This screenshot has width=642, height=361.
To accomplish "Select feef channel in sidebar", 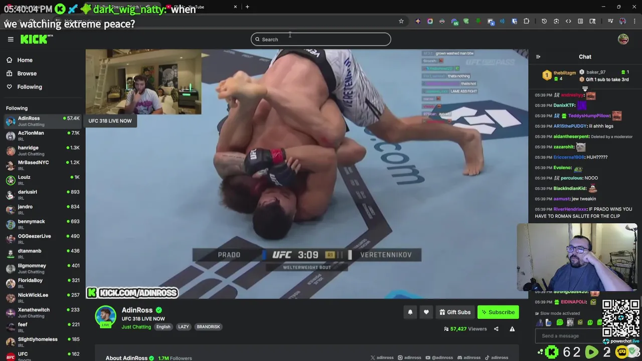I will pyautogui.click(x=43, y=327).
